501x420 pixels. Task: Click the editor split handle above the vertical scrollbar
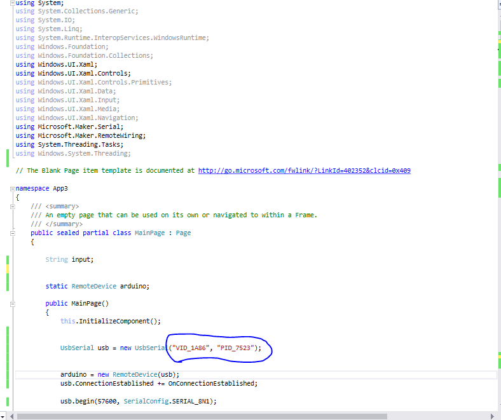click(499, 3)
